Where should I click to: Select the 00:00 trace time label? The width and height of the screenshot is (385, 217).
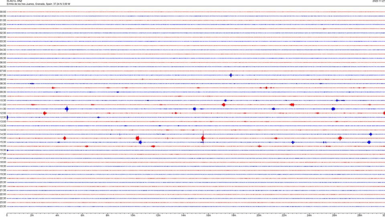(x=3, y=12)
